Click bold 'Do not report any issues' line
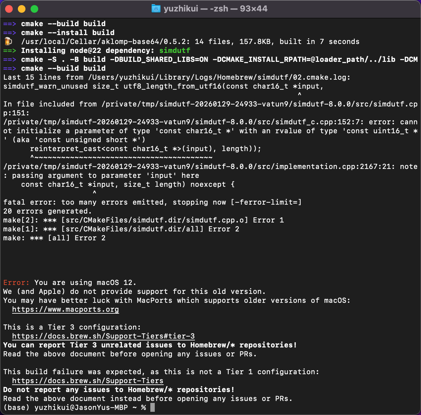Screen dimensions: 421x415 (119, 390)
